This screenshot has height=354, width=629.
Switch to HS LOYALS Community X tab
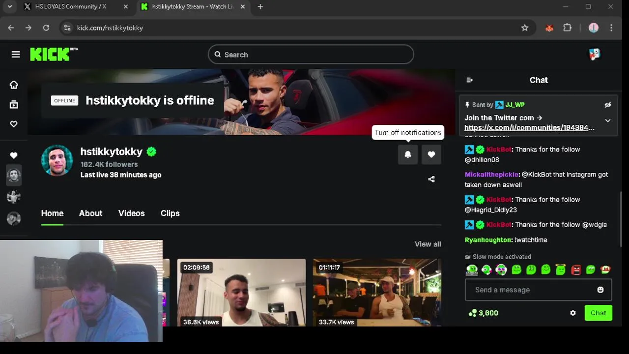[x=70, y=7]
